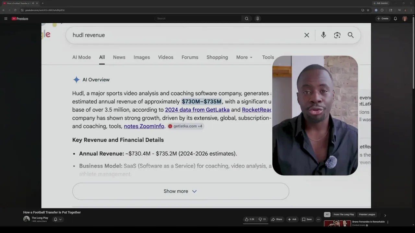Click the YouTube search magnifier button
Screen dimensions: 415x233
247,18
